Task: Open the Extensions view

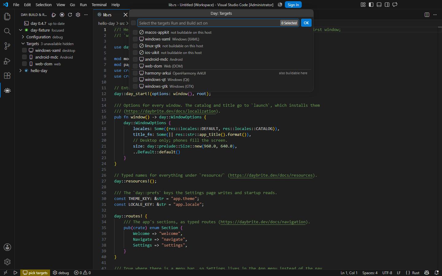Action: [7, 75]
